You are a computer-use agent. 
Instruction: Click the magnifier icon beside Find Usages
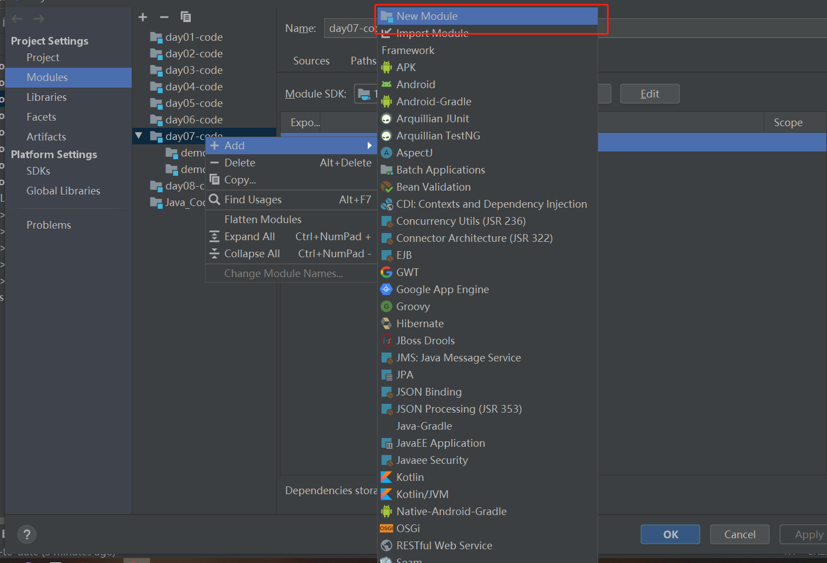[x=214, y=199]
